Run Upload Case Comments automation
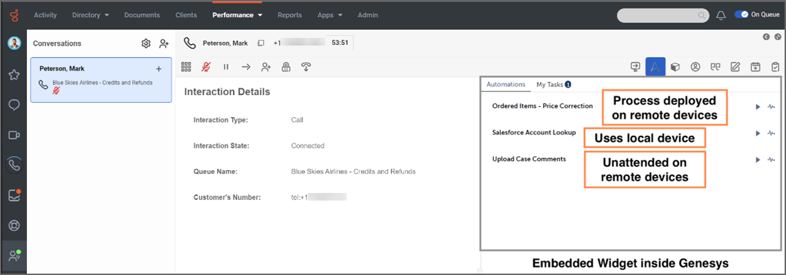 pos(758,159)
